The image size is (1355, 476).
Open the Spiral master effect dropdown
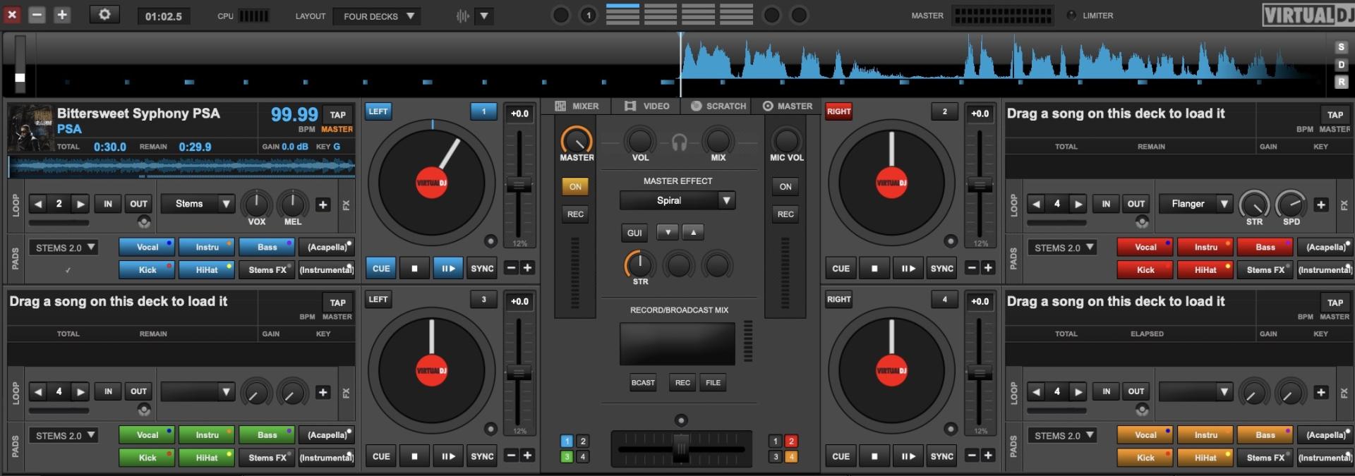677,200
